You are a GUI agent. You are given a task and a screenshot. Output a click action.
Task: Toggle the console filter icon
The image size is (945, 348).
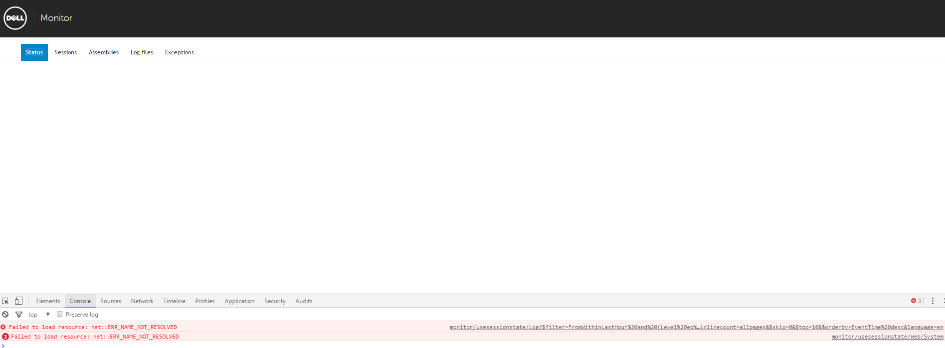(19, 315)
